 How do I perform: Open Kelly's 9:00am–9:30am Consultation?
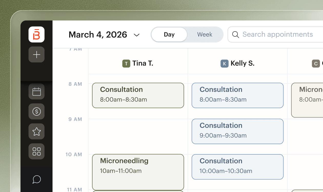pyautogui.click(x=237, y=131)
